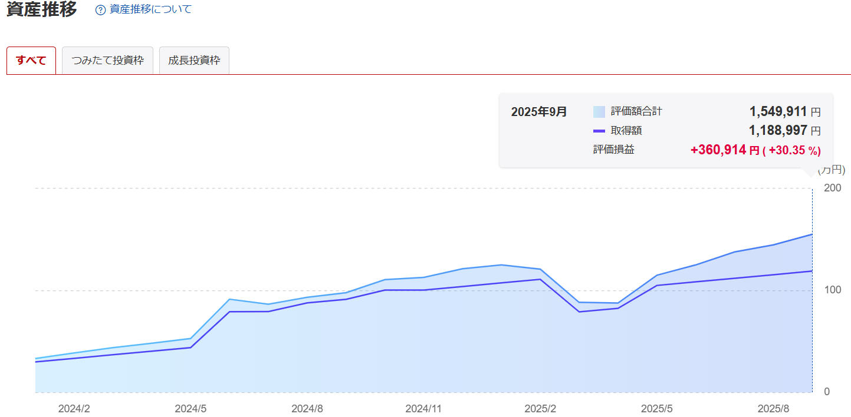Screen dimensions: 851x417
Task: Switch to the 成長投資枠 tab
Action: (194, 61)
